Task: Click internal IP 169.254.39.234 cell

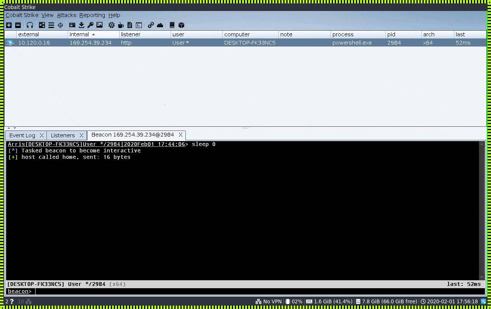Action: click(94, 43)
